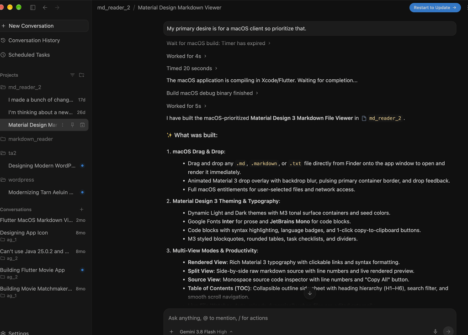Click the 'What was built:' heading
The image size is (468, 335).
click(x=196, y=135)
